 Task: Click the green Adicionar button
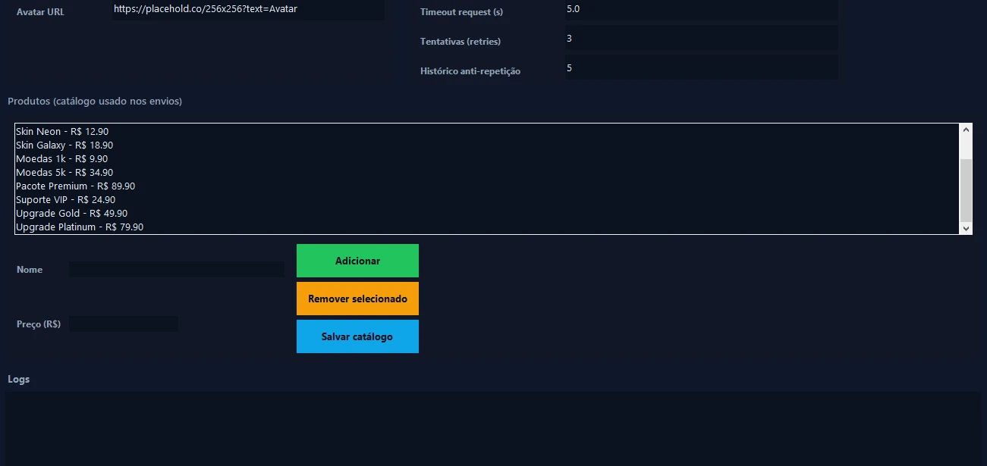tap(357, 261)
